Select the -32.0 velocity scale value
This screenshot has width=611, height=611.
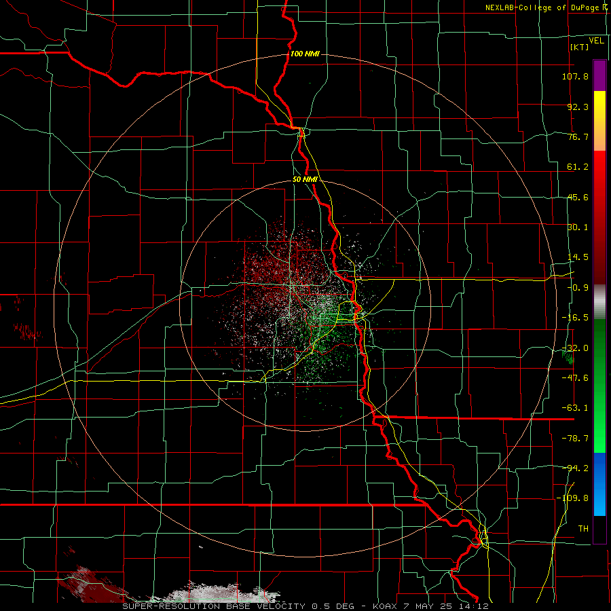coord(575,348)
